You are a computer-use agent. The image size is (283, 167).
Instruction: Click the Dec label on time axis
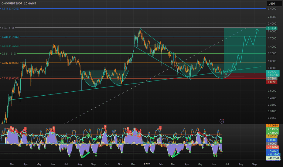(x=133, y=164)
